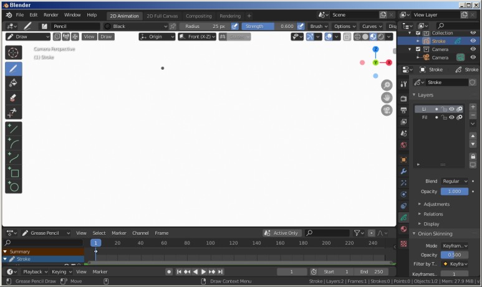Open the File menu
Screen dimensions: 482x287
20,15
